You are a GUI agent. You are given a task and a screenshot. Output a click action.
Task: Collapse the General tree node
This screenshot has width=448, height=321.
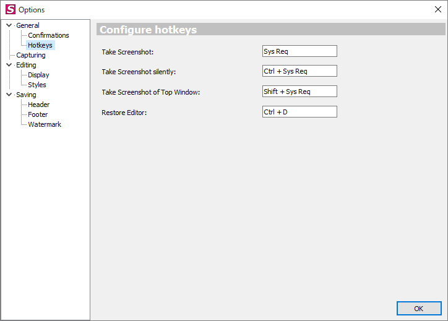pos(9,25)
